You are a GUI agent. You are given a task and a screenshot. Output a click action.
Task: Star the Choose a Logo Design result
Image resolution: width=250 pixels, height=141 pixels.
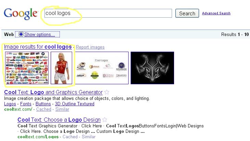105,120
